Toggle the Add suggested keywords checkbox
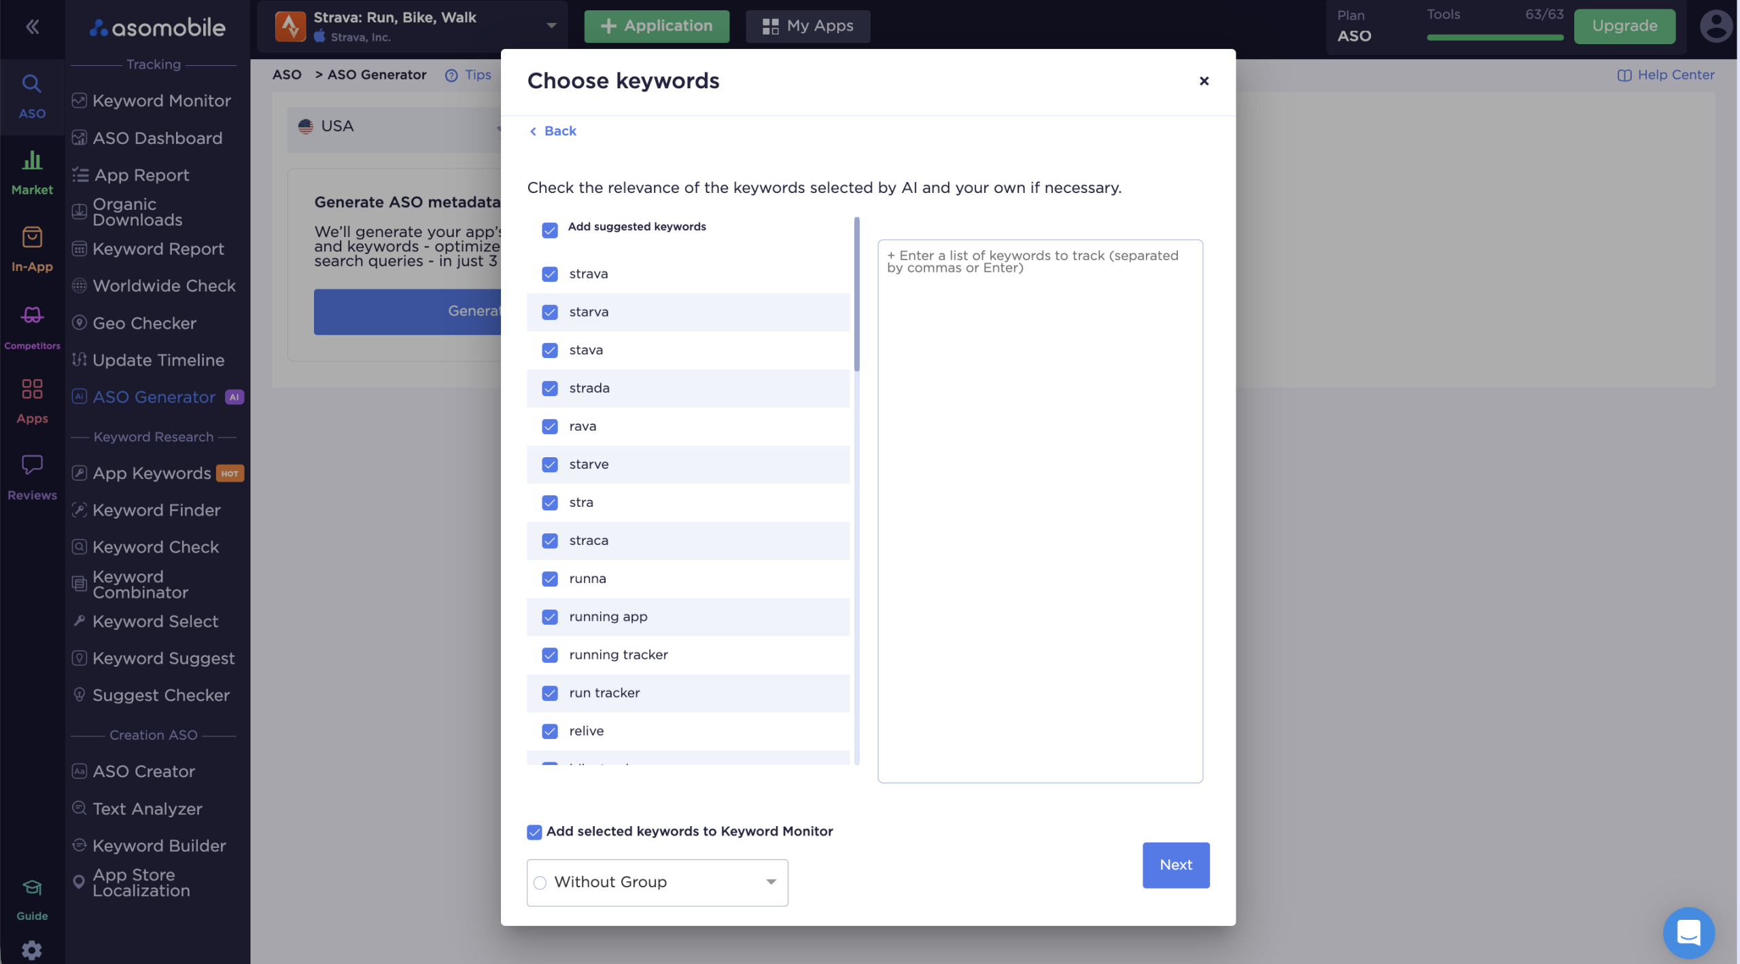 (550, 230)
